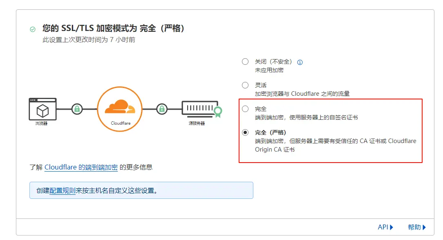The image size is (443, 240).
Task: Click the description mentioning Cloudflare Origin CA 证书
Action: (336, 145)
